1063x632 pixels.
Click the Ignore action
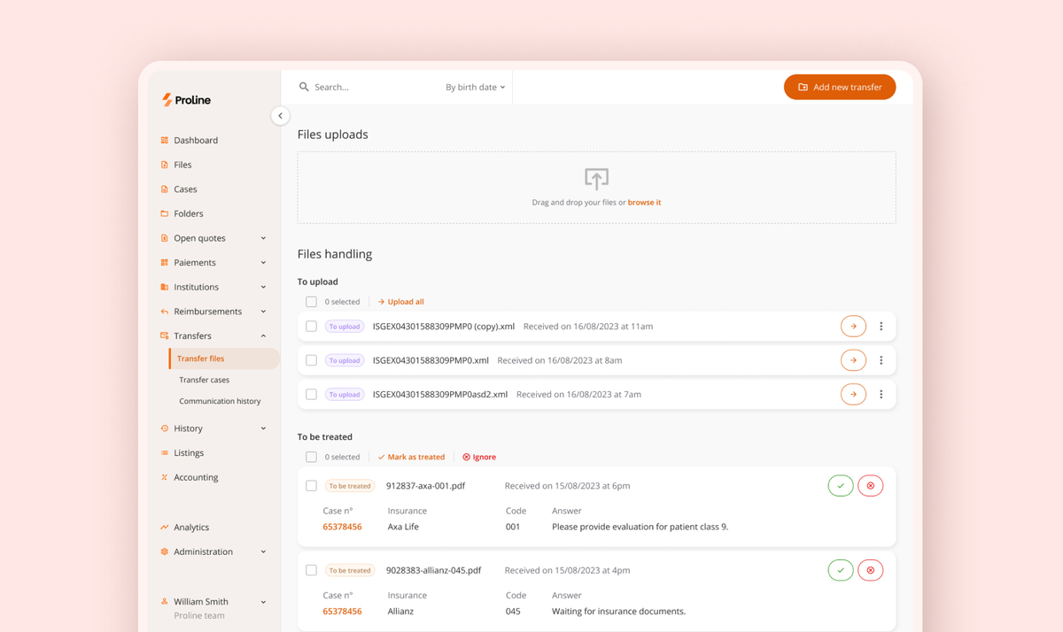[x=479, y=457]
